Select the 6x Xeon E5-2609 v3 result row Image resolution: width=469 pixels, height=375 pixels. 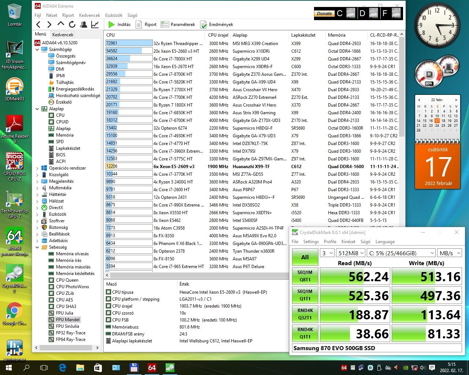[x=252, y=166]
